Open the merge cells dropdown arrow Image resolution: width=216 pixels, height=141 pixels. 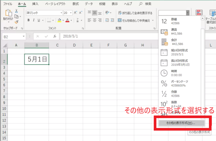(x=153, y=20)
